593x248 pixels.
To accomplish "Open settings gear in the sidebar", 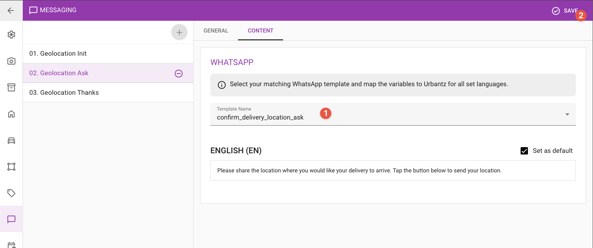I will pos(11,35).
